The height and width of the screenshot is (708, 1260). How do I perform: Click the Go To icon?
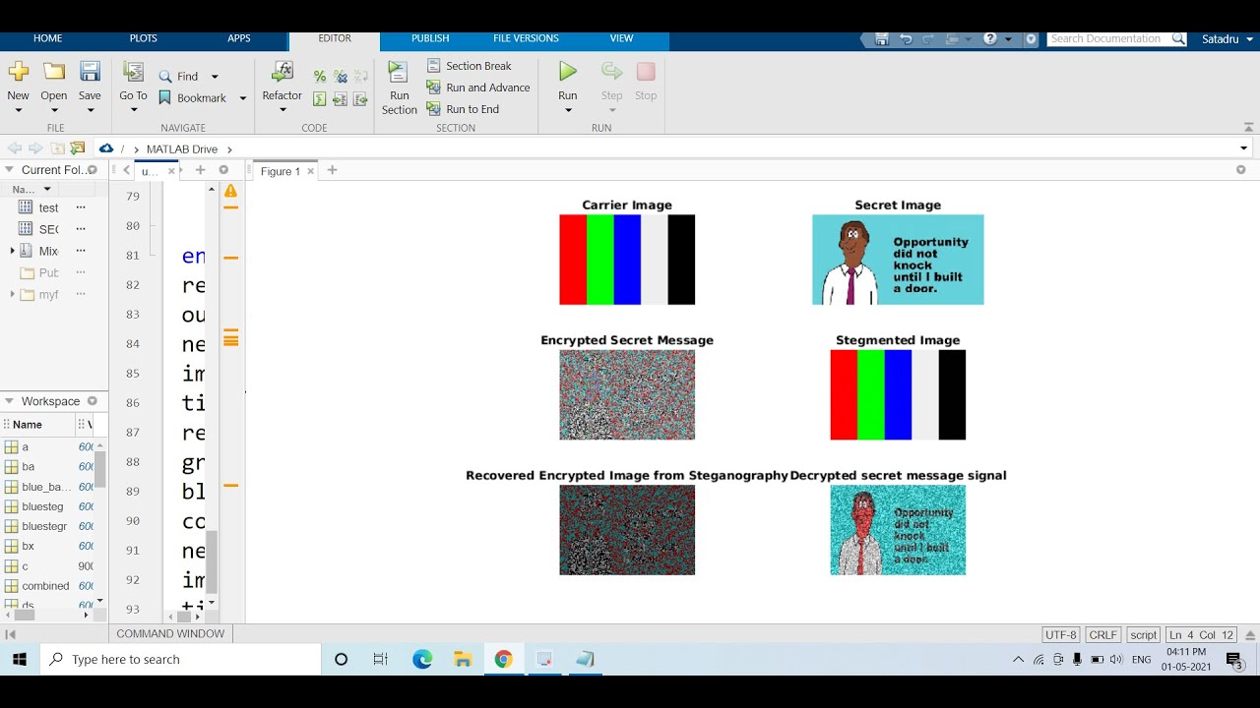[x=133, y=71]
